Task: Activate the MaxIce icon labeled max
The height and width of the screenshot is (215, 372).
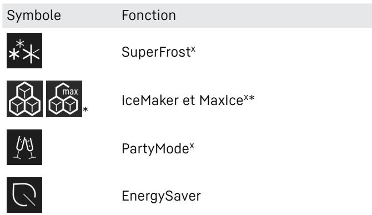Action: (x=64, y=99)
